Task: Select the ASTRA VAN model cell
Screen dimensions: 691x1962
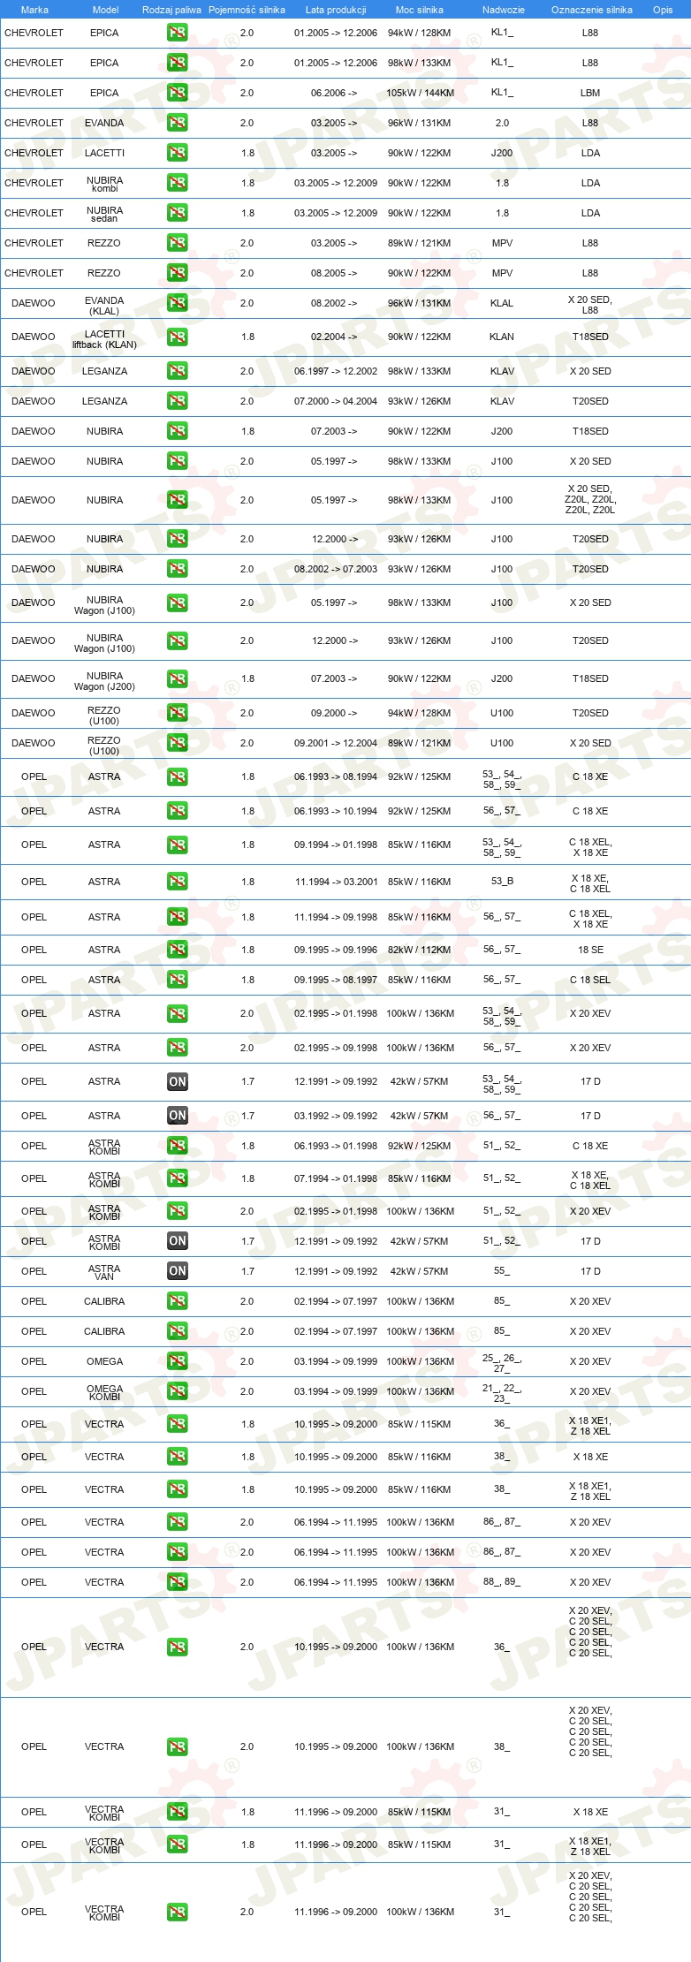Action: click(x=104, y=1272)
